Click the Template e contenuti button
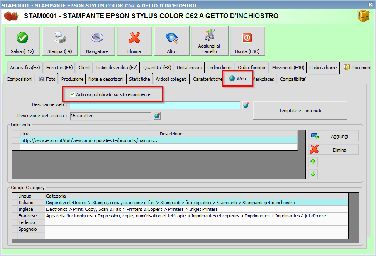 [300, 111]
